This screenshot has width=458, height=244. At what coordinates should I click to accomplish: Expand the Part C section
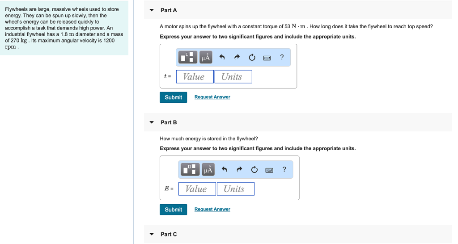(x=152, y=234)
